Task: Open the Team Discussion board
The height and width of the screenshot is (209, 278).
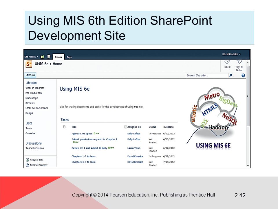Action: pos(34,148)
